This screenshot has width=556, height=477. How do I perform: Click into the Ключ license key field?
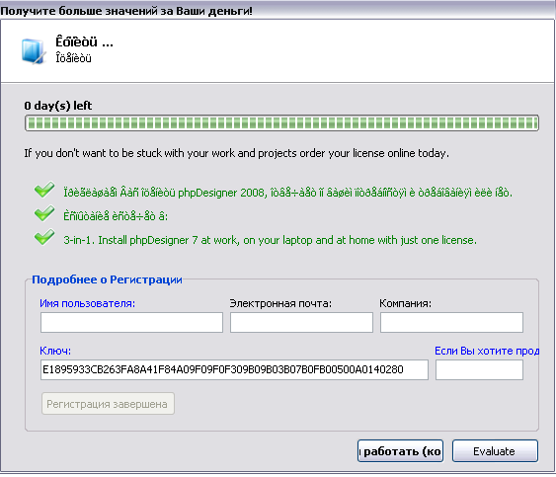click(234, 370)
